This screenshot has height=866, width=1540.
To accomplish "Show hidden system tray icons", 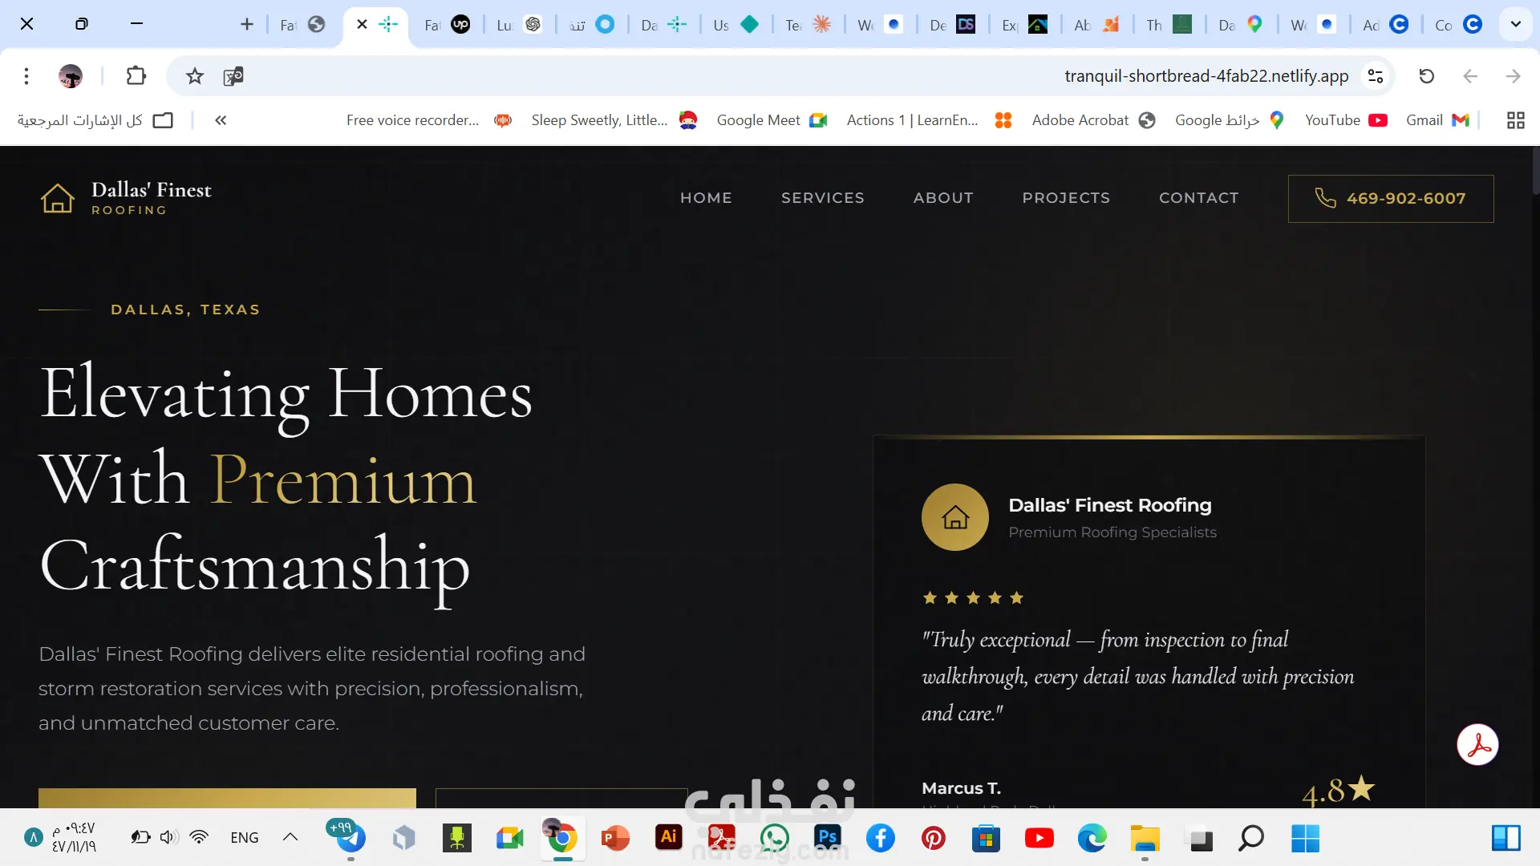I will click(x=290, y=837).
